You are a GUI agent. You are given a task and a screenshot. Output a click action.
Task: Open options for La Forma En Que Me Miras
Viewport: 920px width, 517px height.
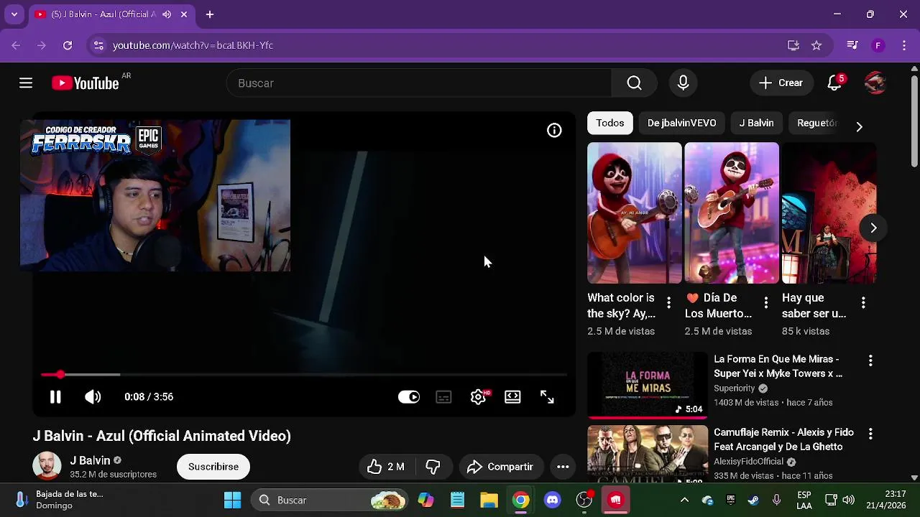[x=870, y=360]
